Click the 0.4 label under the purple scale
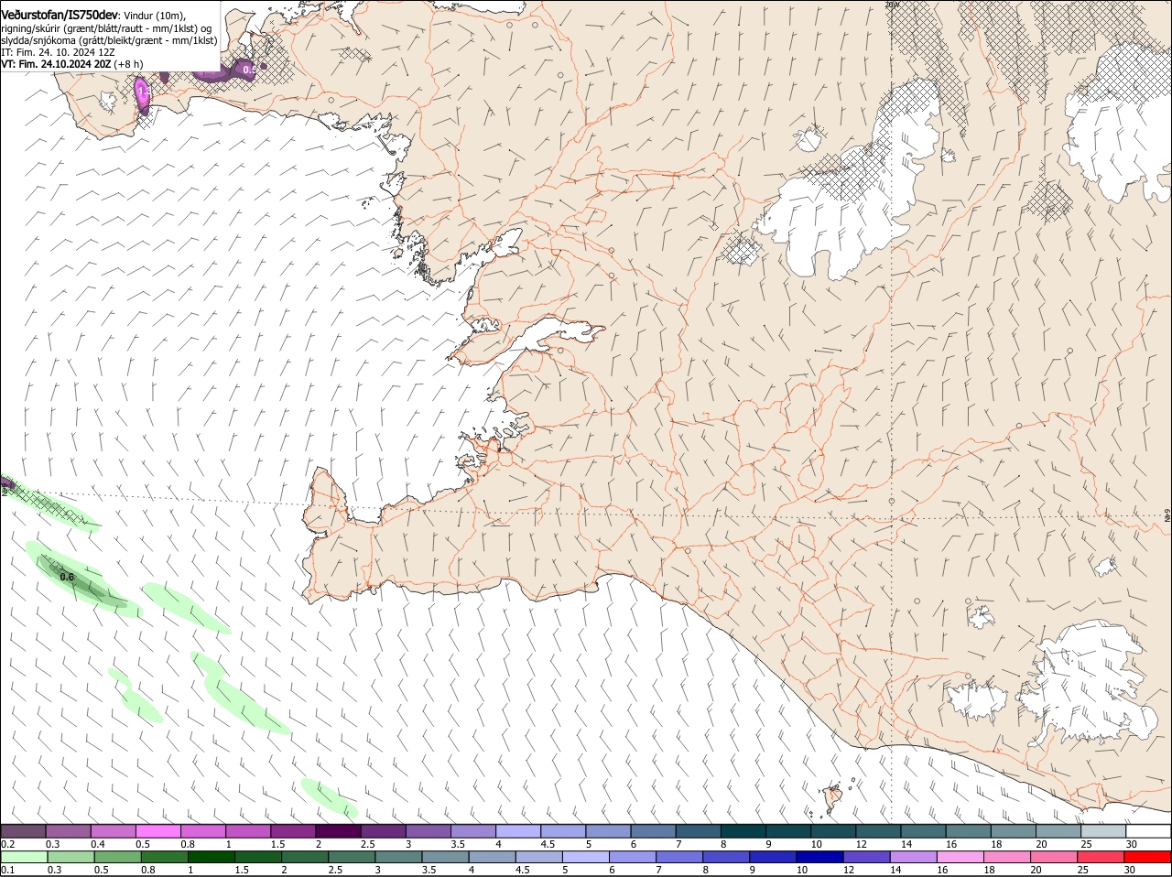The image size is (1172, 877). click(97, 844)
